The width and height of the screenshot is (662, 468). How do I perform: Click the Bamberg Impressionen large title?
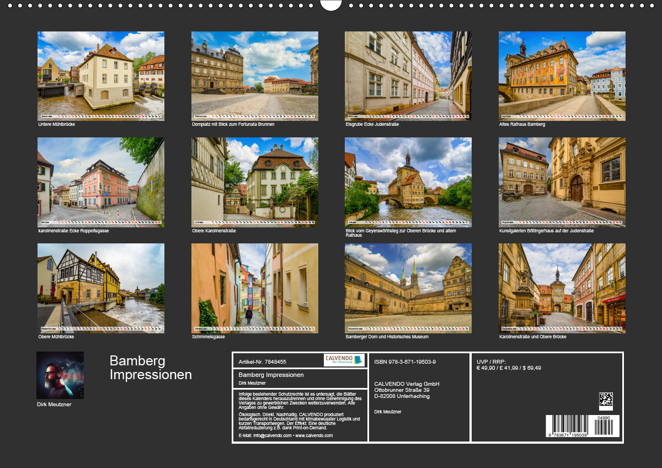[151, 368]
